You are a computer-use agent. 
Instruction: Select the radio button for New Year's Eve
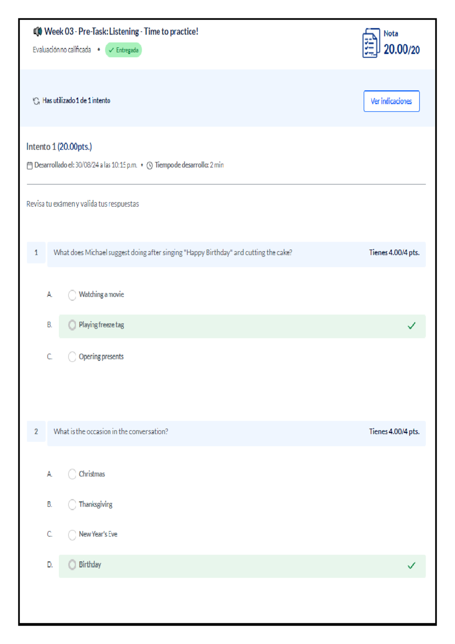click(72, 535)
